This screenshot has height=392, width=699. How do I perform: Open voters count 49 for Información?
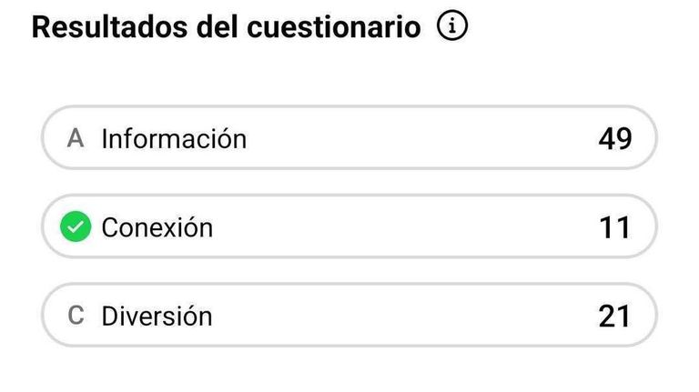tap(614, 138)
